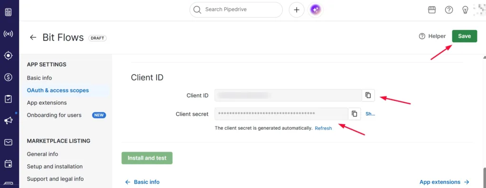Click the APP SETTINGS section heading
Viewport: 486px width, 188px height.
point(47,64)
